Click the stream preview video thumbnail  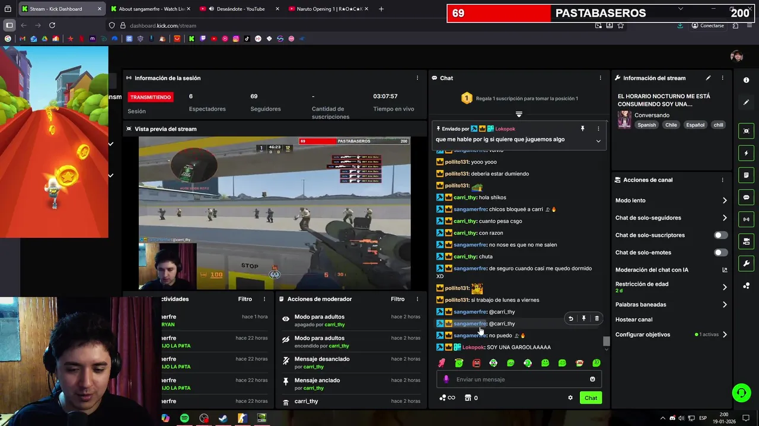point(275,213)
